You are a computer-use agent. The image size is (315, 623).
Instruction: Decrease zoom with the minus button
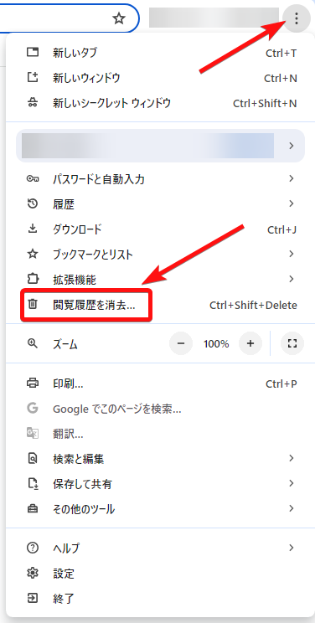[x=181, y=343]
